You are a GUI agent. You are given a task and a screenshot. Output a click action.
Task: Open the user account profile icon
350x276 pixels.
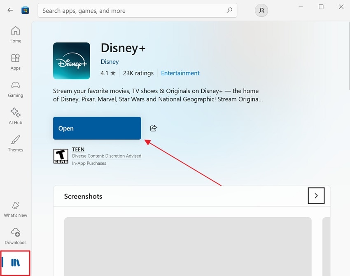point(261,10)
